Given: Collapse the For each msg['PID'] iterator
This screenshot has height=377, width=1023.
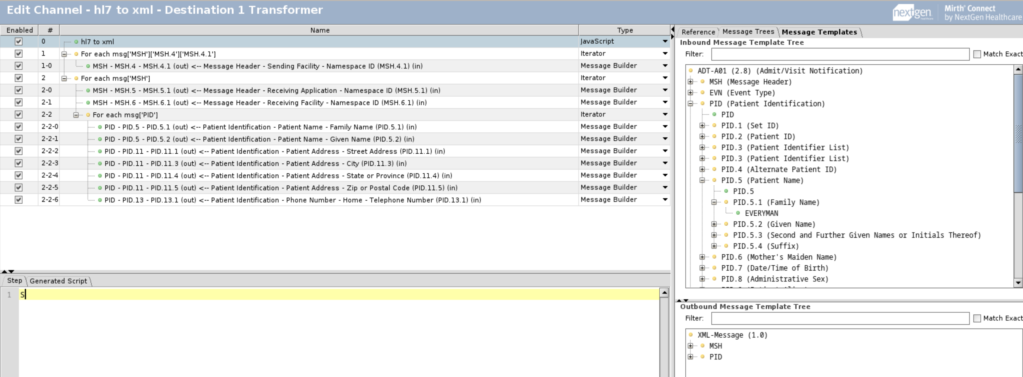Looking at the screenshot, I should point(76,115).
